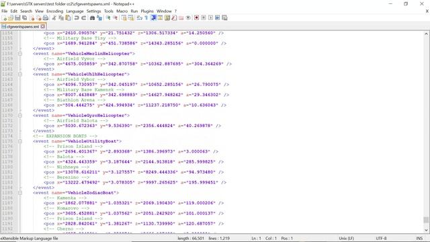Open the ? help menu
The width and height of the screenshot is (430, 242).
pos(176,11)
